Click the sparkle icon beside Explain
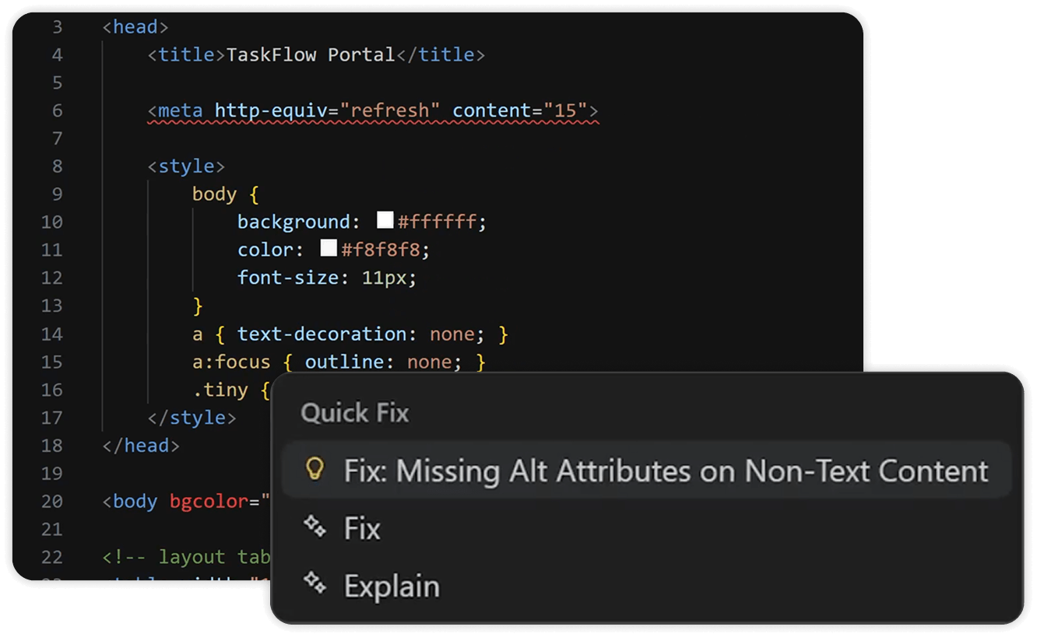This screenshot has width=1037, height=637. 315,583
